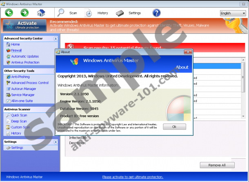This screenshot has height=182, width=249.
Task: Collapse the Settings sidebar section
Action: tap(56, 142)
